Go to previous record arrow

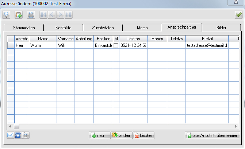[x=52, y=15]
